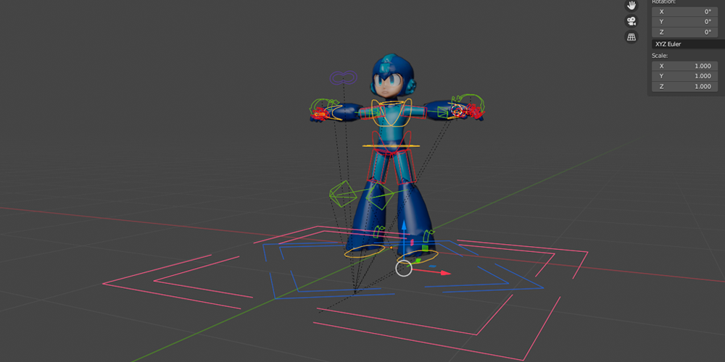The width and height of the screenshot is (725, 362).
Task: Select the purple eye-target control above left arm
Action: [343, 77]
